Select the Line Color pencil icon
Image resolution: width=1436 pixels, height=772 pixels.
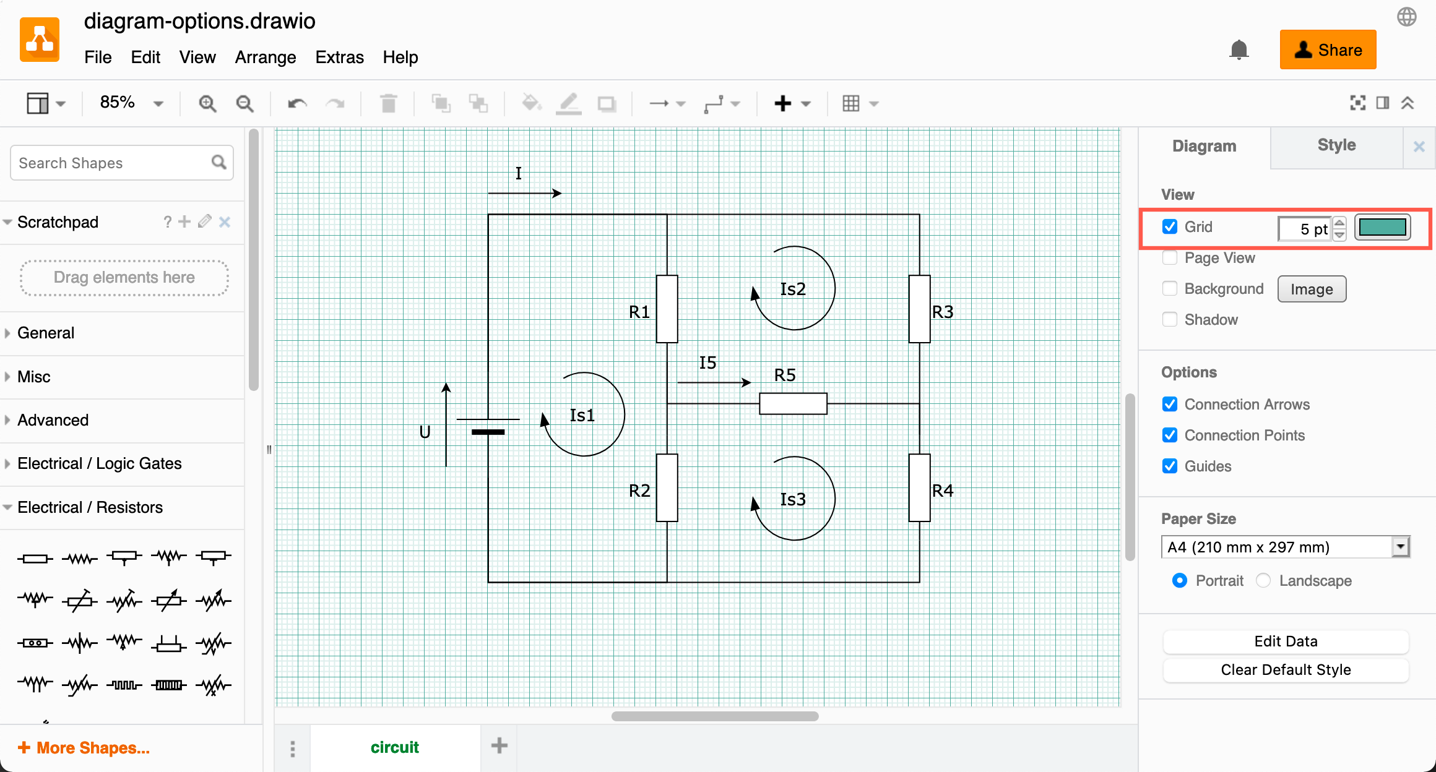pos(568,103)
